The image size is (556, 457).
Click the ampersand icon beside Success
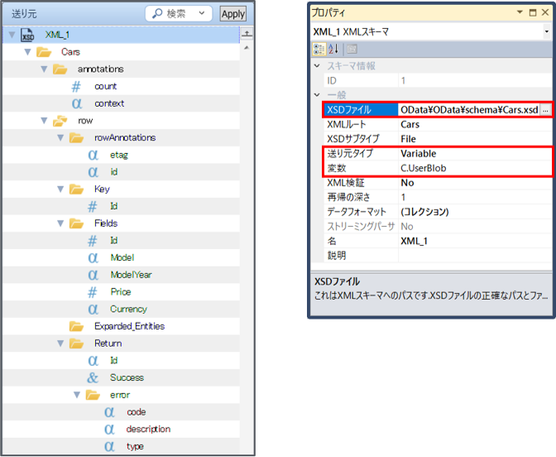click(x=93, y=378)
